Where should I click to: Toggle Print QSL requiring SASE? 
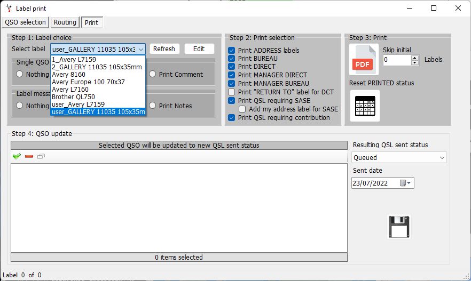tap(231, 100)
